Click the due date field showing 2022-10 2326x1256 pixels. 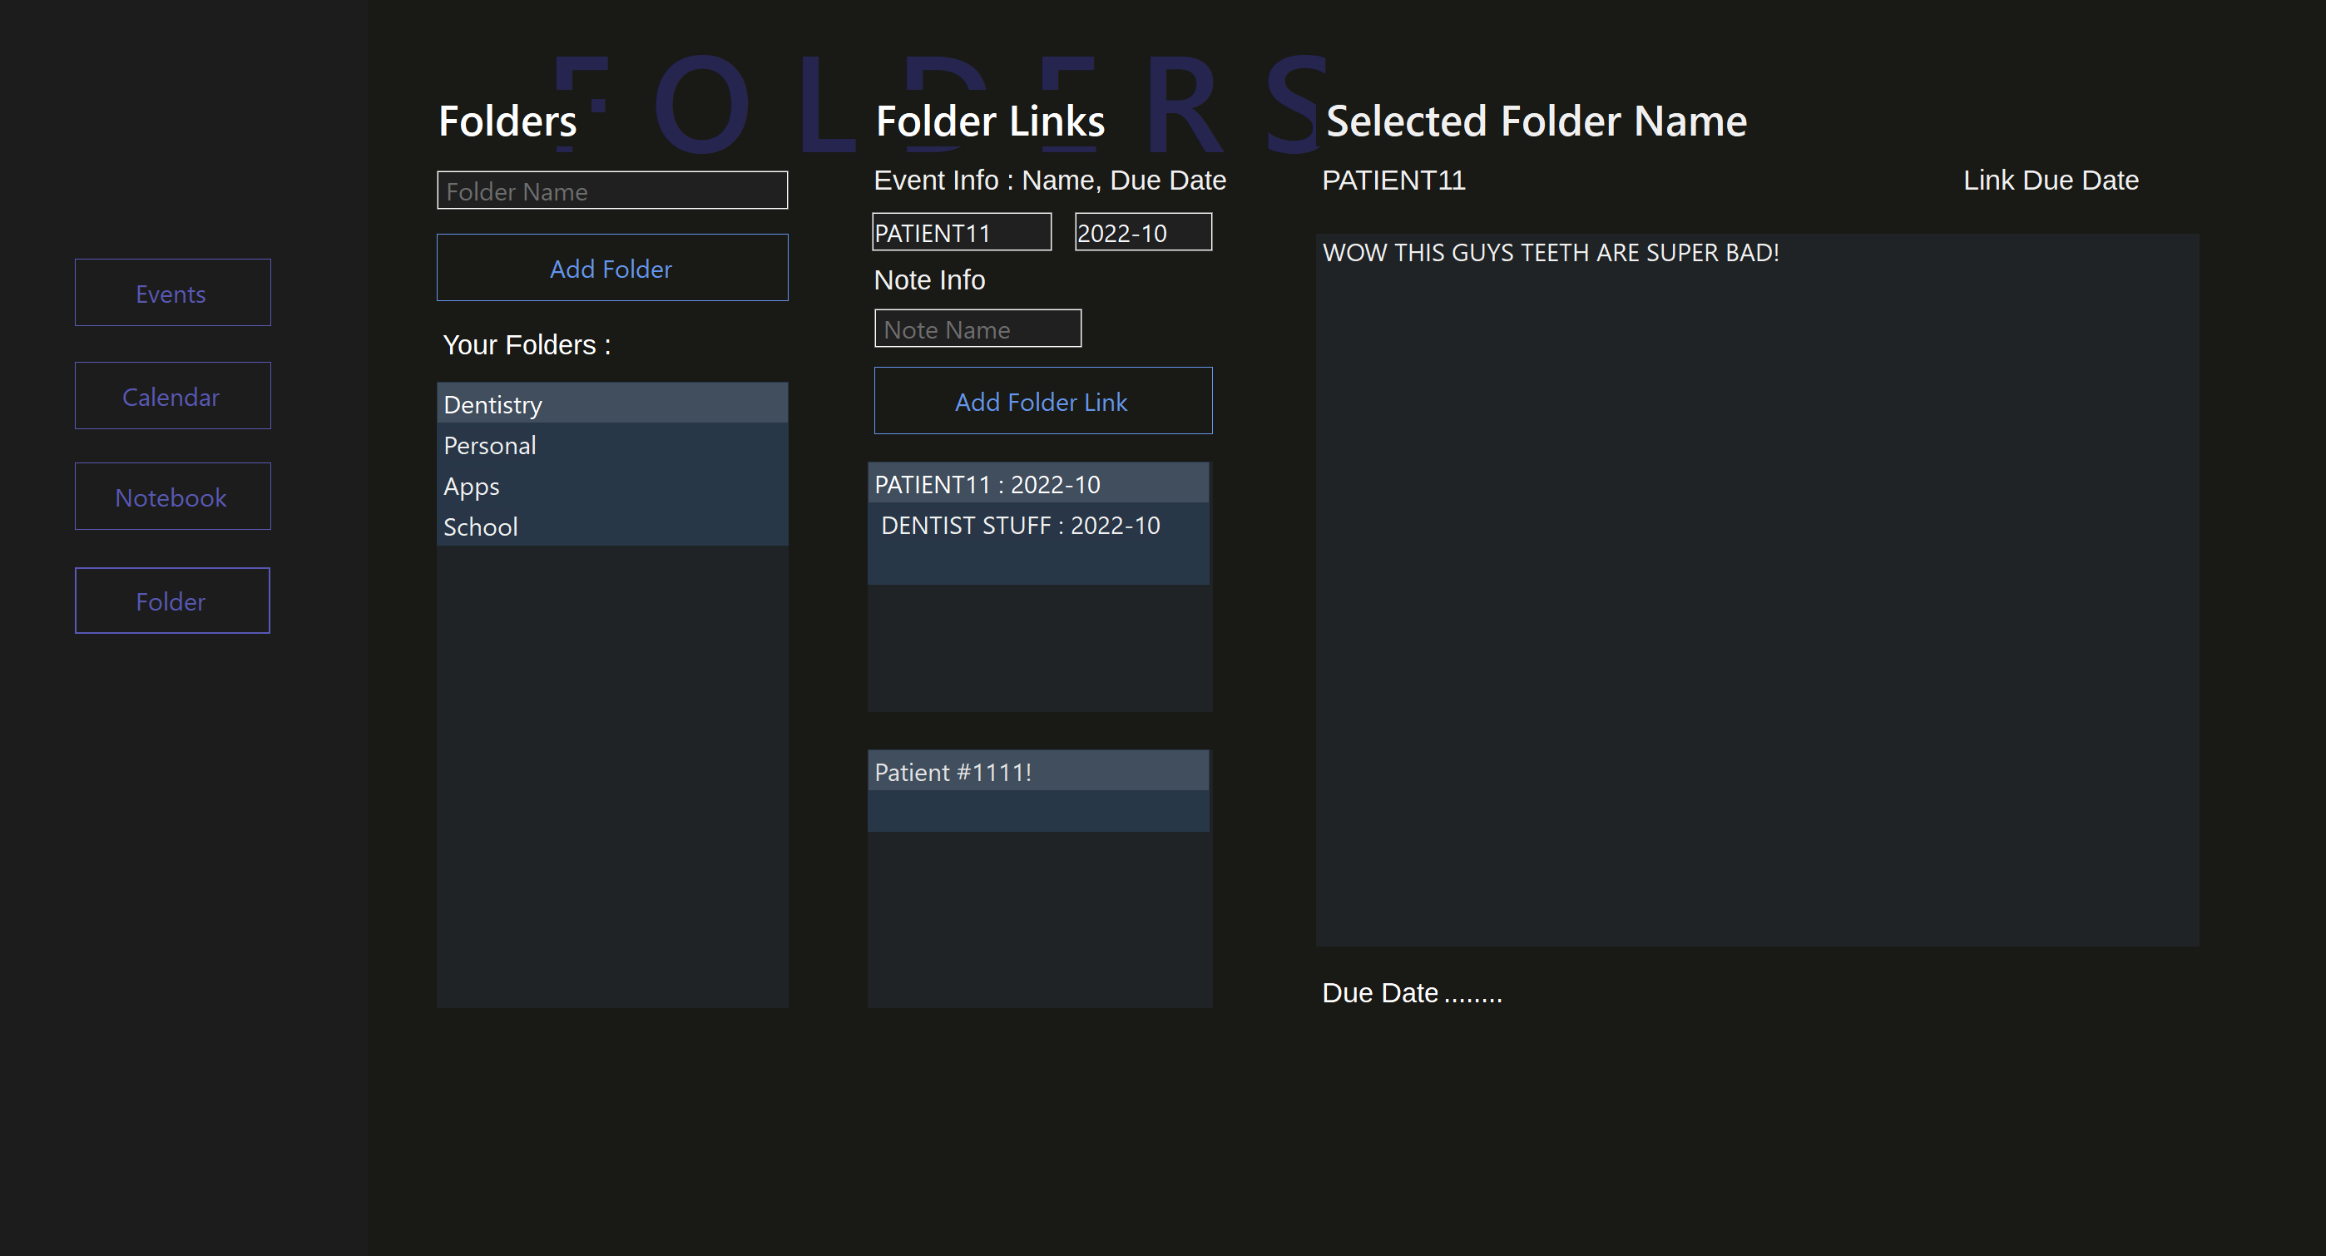pyautogui.click(x=1142, y=231)
